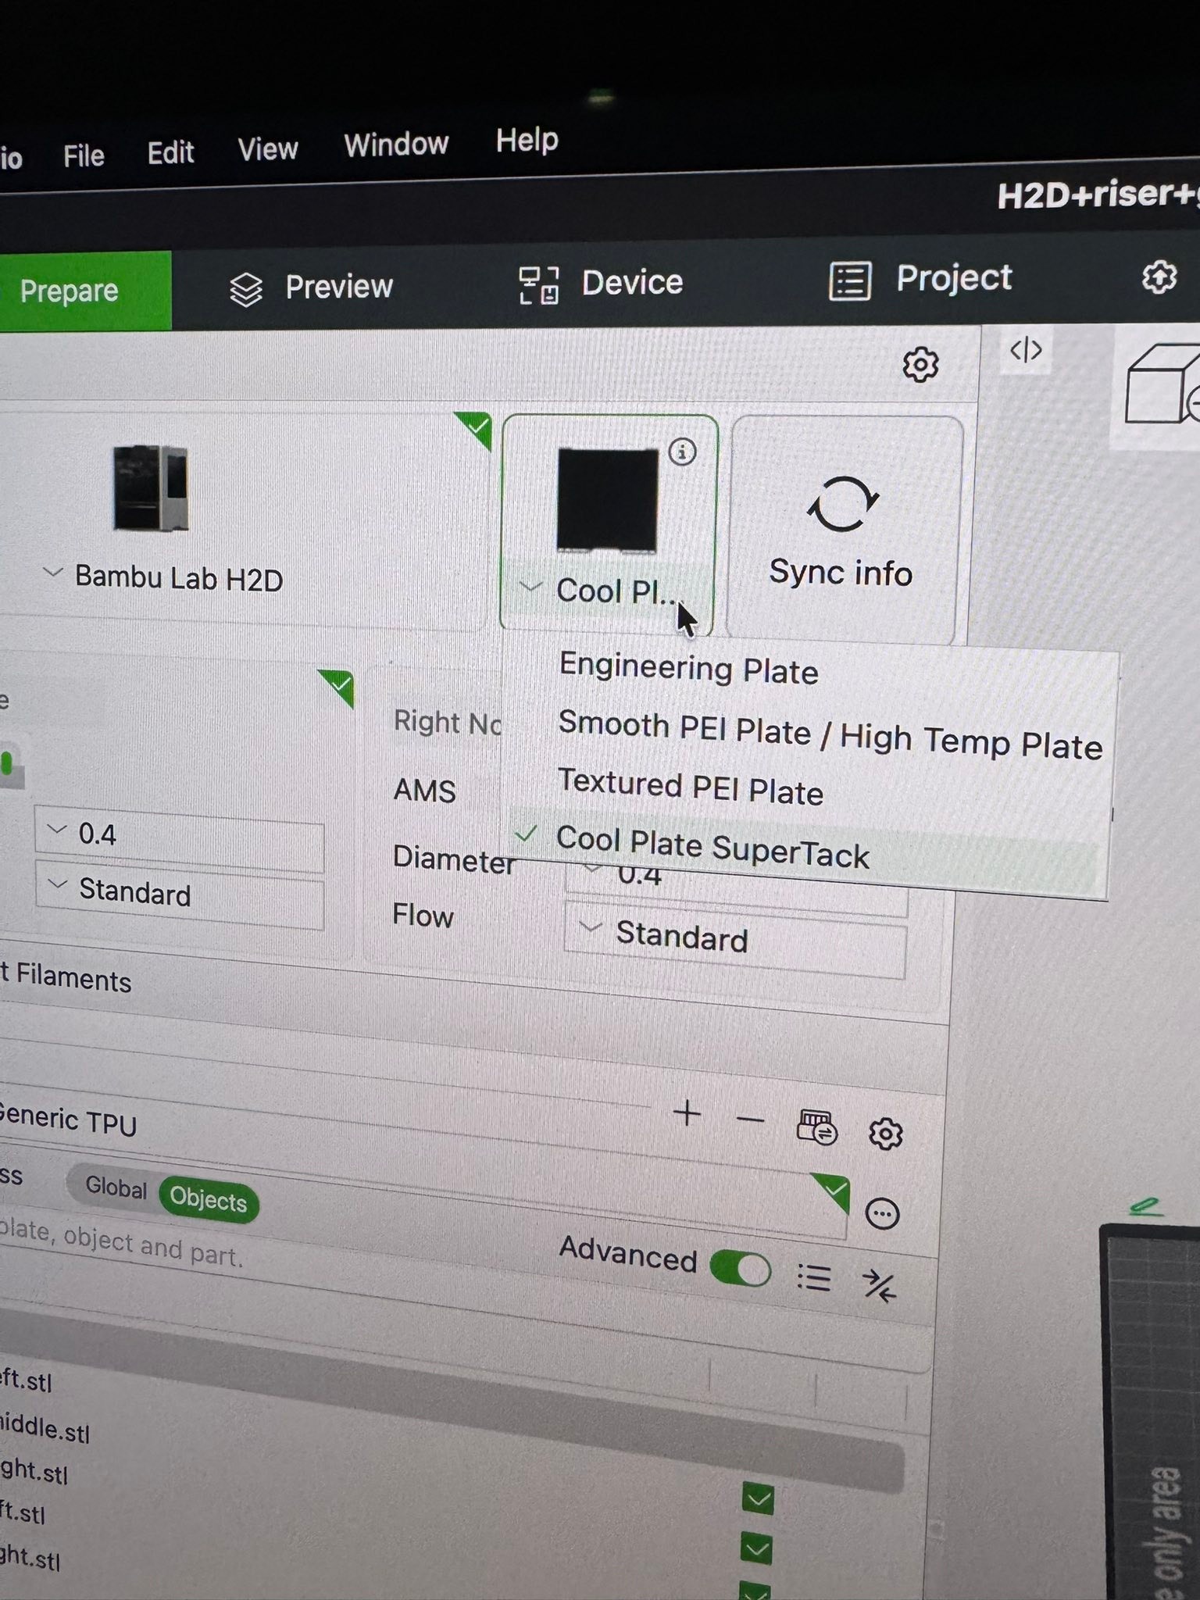Select the Global process mode
This screenshot has height=1600, width=1200.
115,1187
